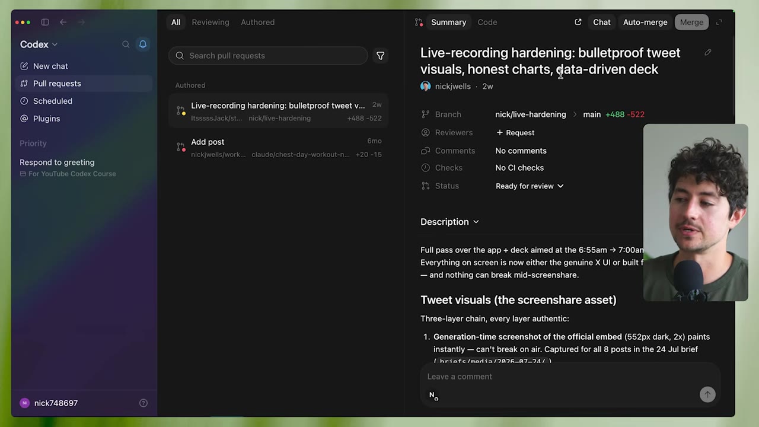Screen dimensions: 759x427
Task: Open the sidebar search magnifier icon
Action: tap(126, 44)
